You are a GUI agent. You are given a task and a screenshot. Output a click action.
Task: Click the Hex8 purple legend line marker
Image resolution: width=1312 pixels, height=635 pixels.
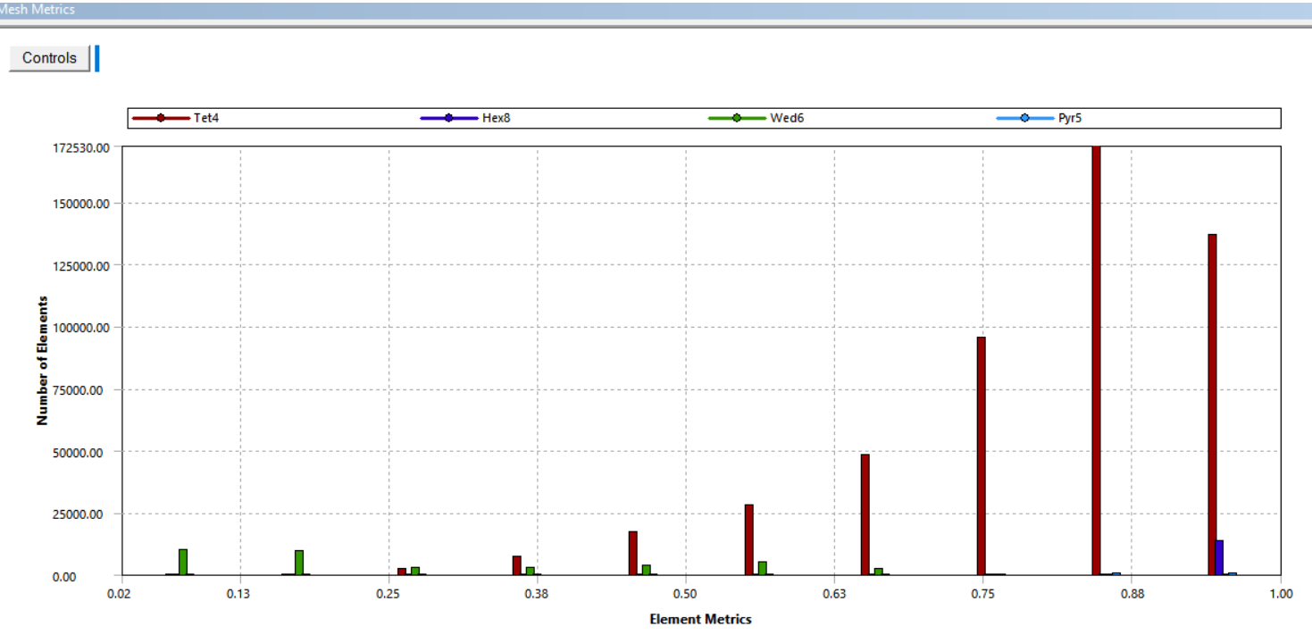coord(449,118)
